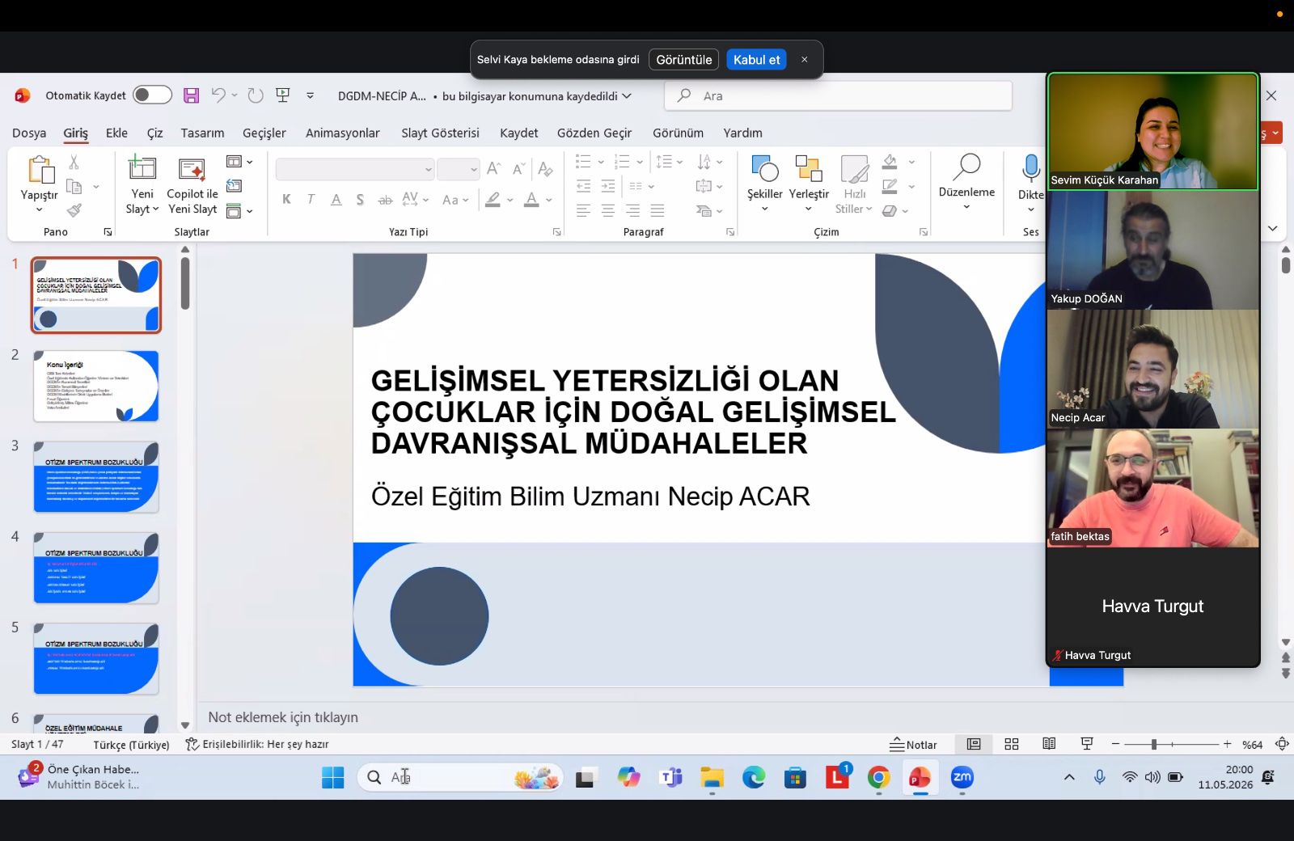Viewport: 1294px width, 841px height.
Task: Open the Geçişler tab
Action: (264, 133)
